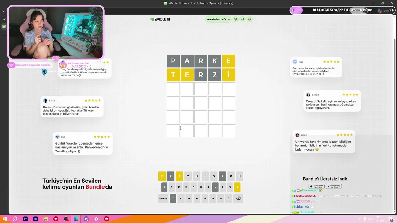Click the Y key on the keyboard
Image resolution: width=397 pixels, height=223 pixels.
click(188, 176)
